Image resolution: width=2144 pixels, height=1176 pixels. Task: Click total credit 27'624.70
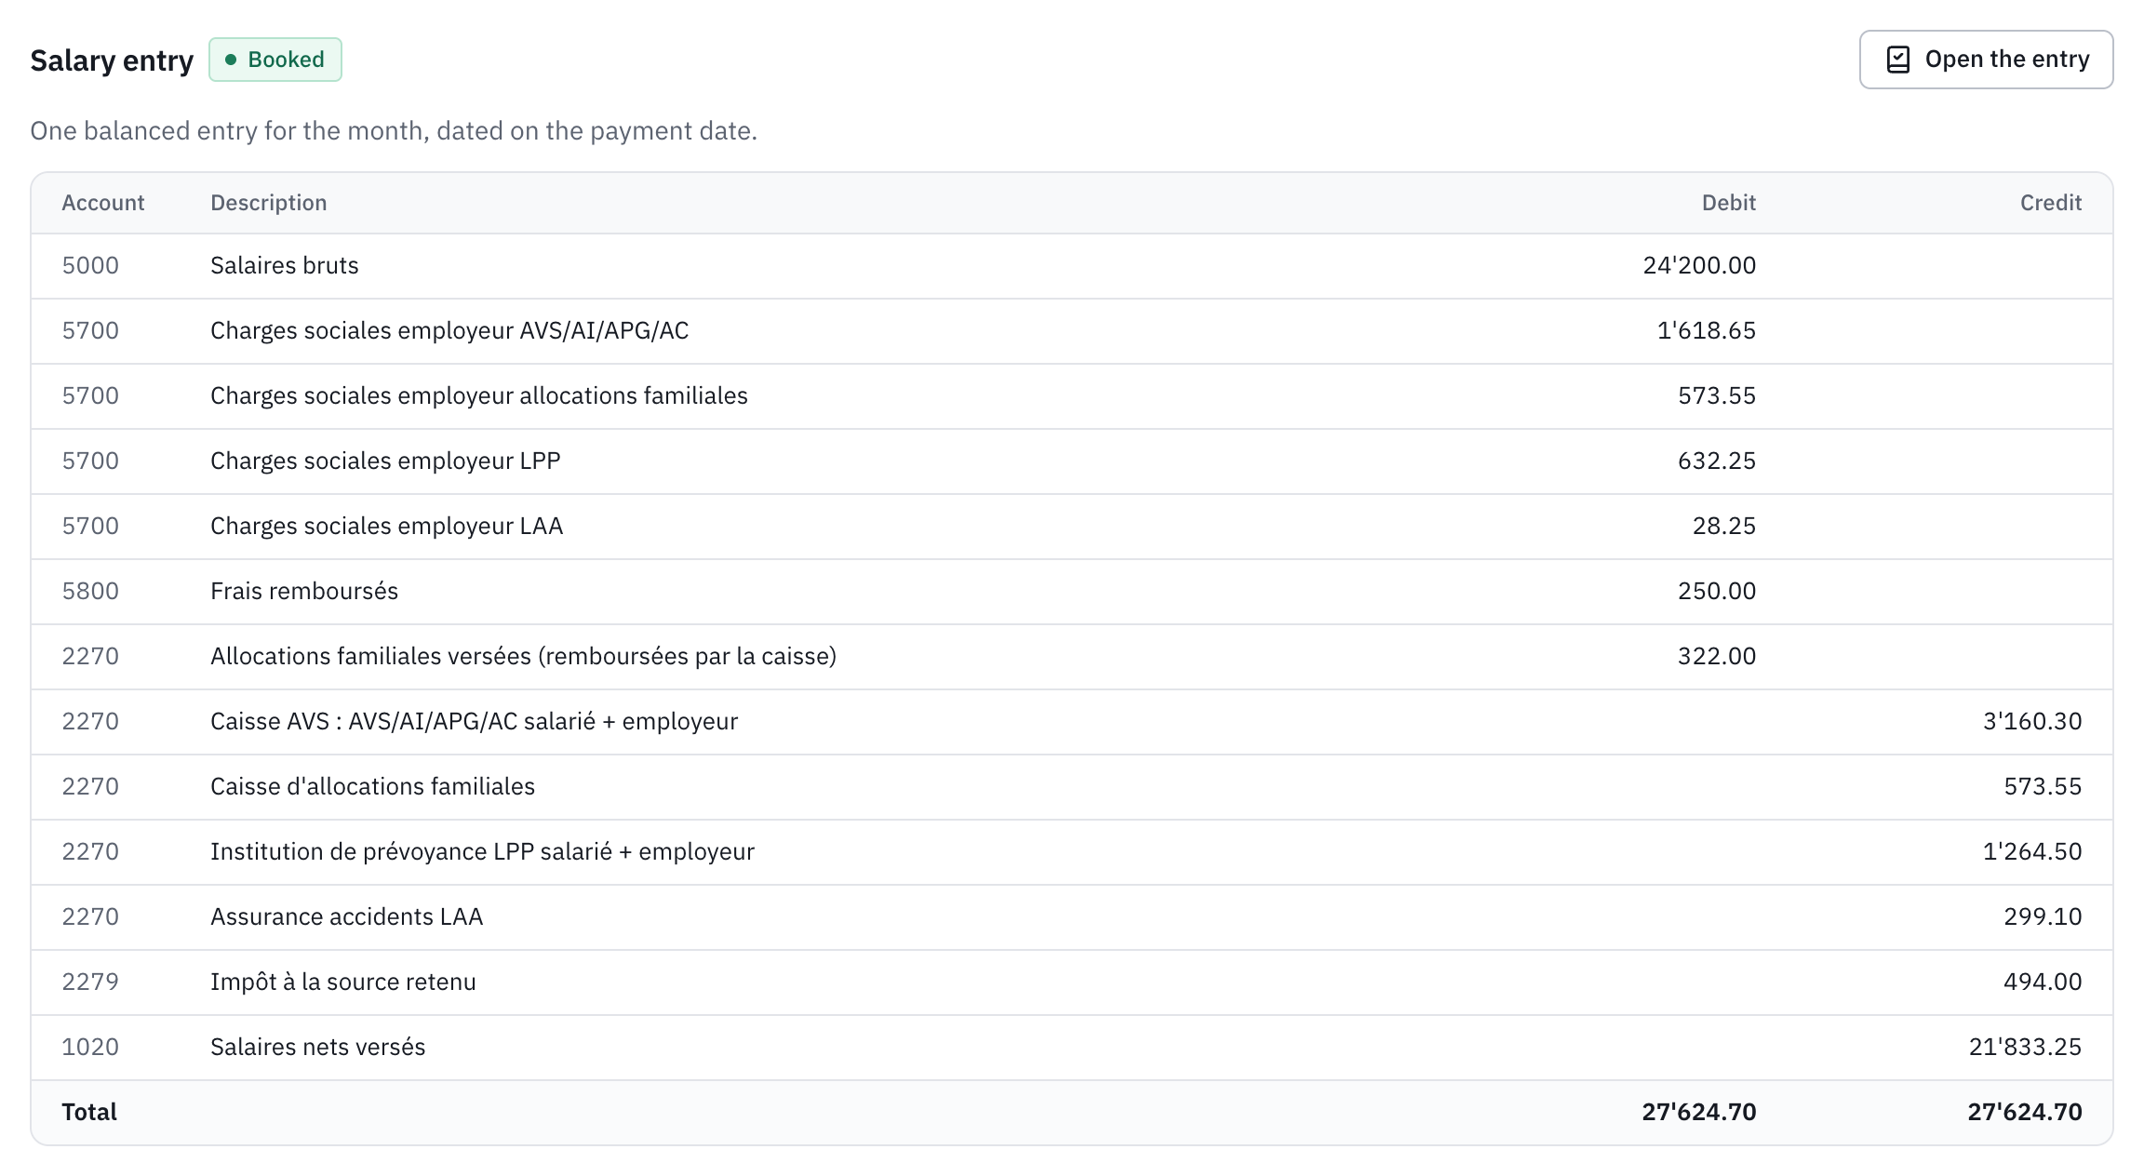point(2025,1112)
